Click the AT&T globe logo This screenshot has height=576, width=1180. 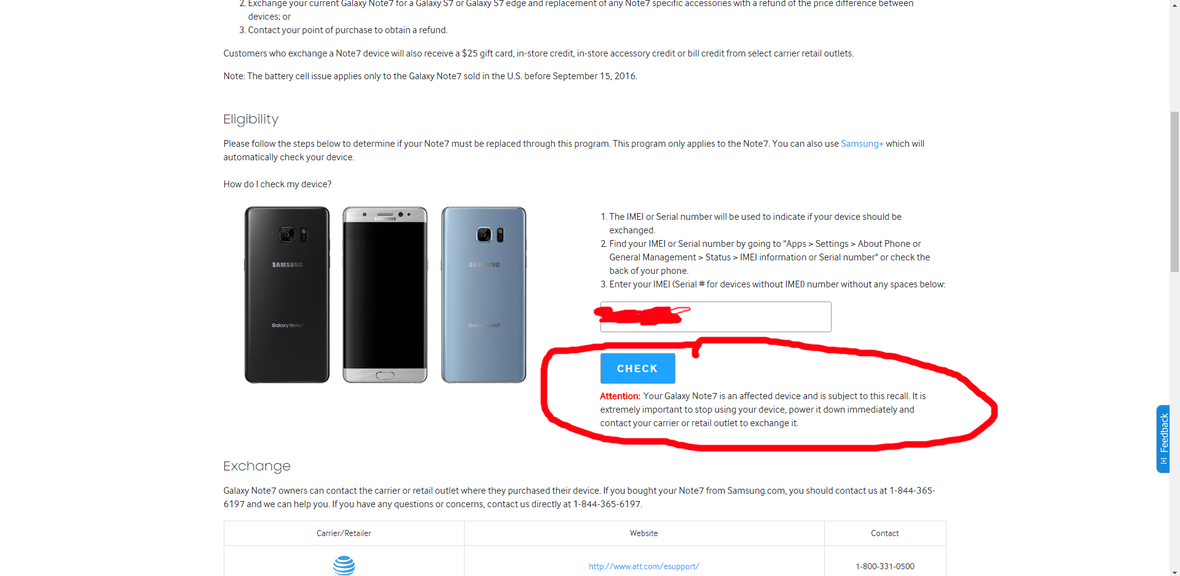click(x=344, y=566)
